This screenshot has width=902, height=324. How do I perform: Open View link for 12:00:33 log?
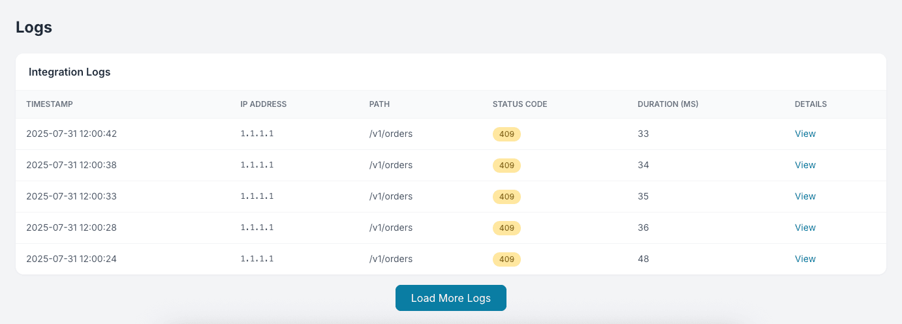[x=805, y=196]
